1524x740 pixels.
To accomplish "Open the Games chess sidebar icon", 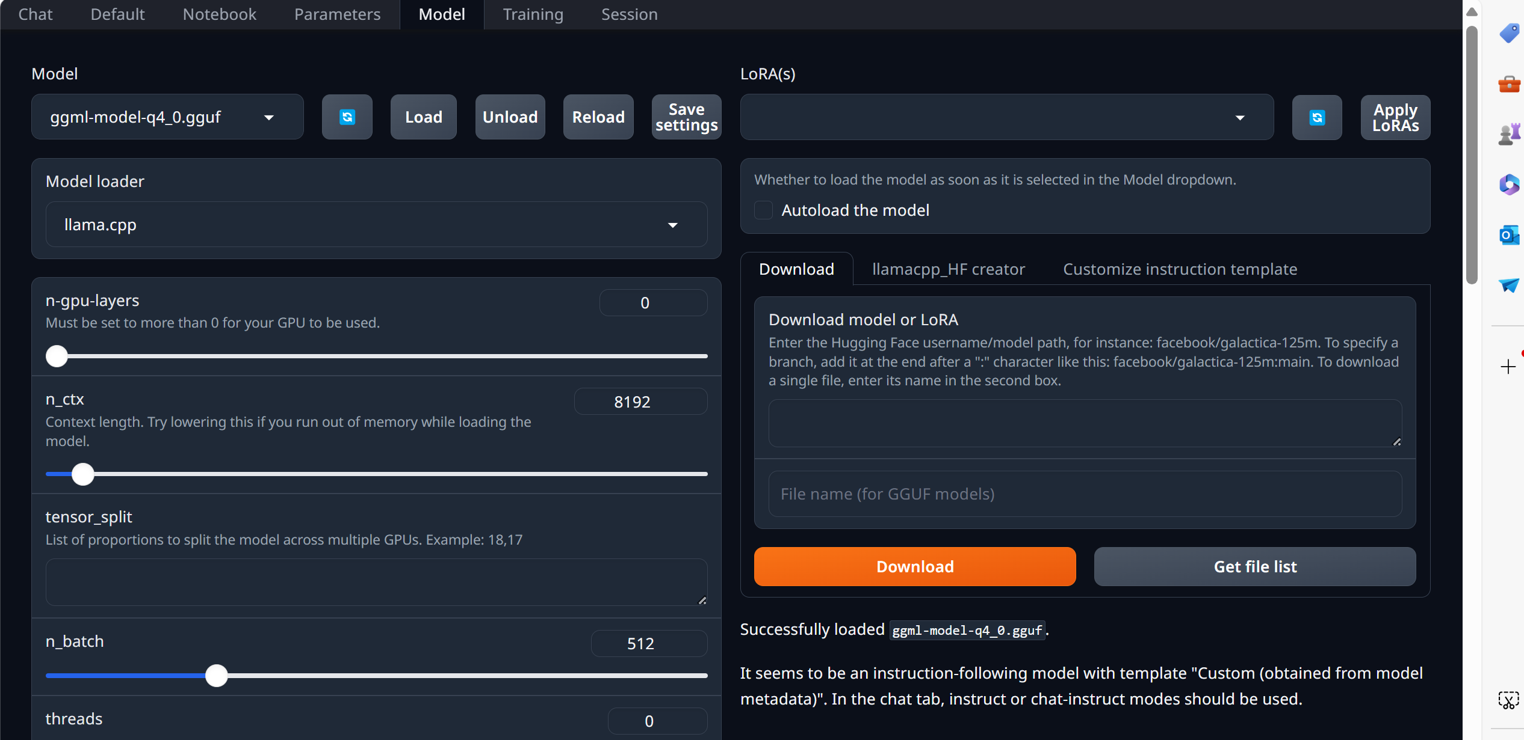I will tap(1509, 134).
